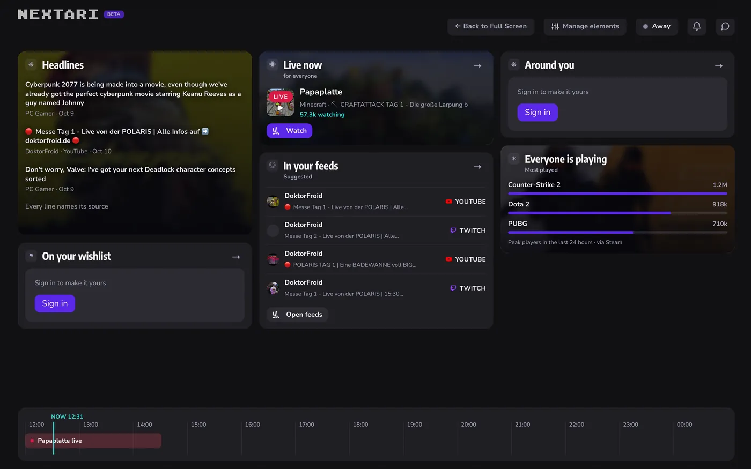
Task: Click the Around you panel icon
Action: click(514, 64)
